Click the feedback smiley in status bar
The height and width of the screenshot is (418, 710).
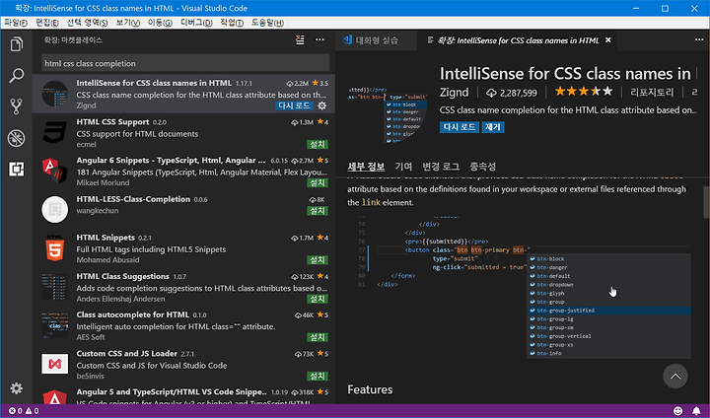pyautogui.click(x=677, y=411)
